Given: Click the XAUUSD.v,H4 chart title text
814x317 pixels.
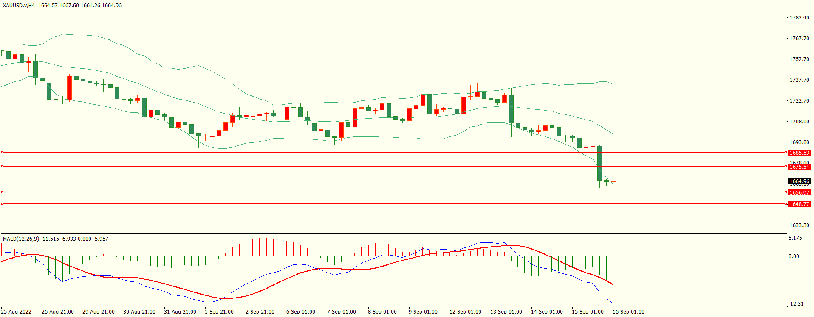Looking at the screenshot, I should point(19,6).
